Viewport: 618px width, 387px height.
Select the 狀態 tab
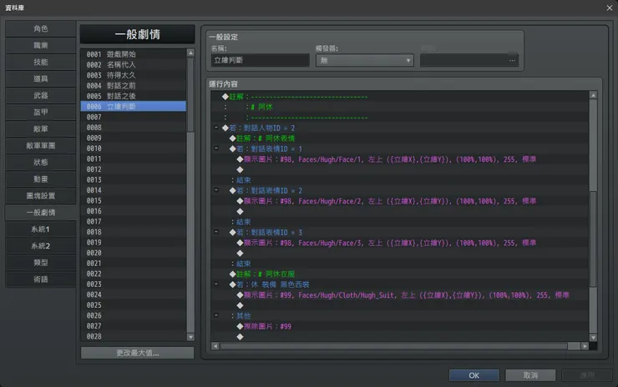41,162
